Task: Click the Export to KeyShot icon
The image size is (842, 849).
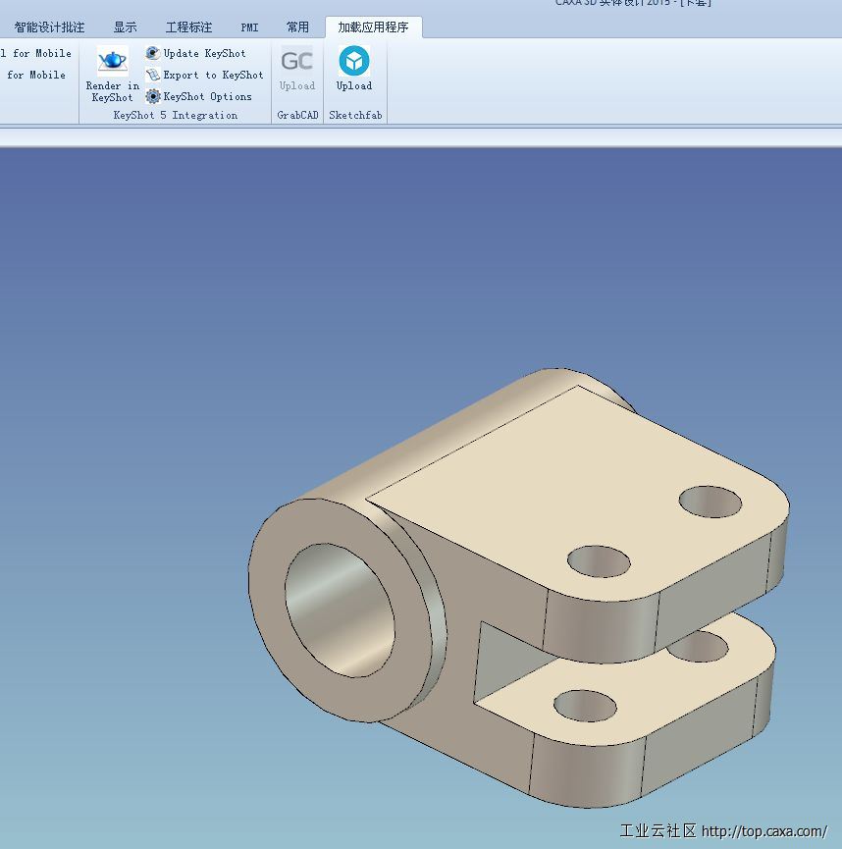Action: pyautogui.click(x=153, y=75)
